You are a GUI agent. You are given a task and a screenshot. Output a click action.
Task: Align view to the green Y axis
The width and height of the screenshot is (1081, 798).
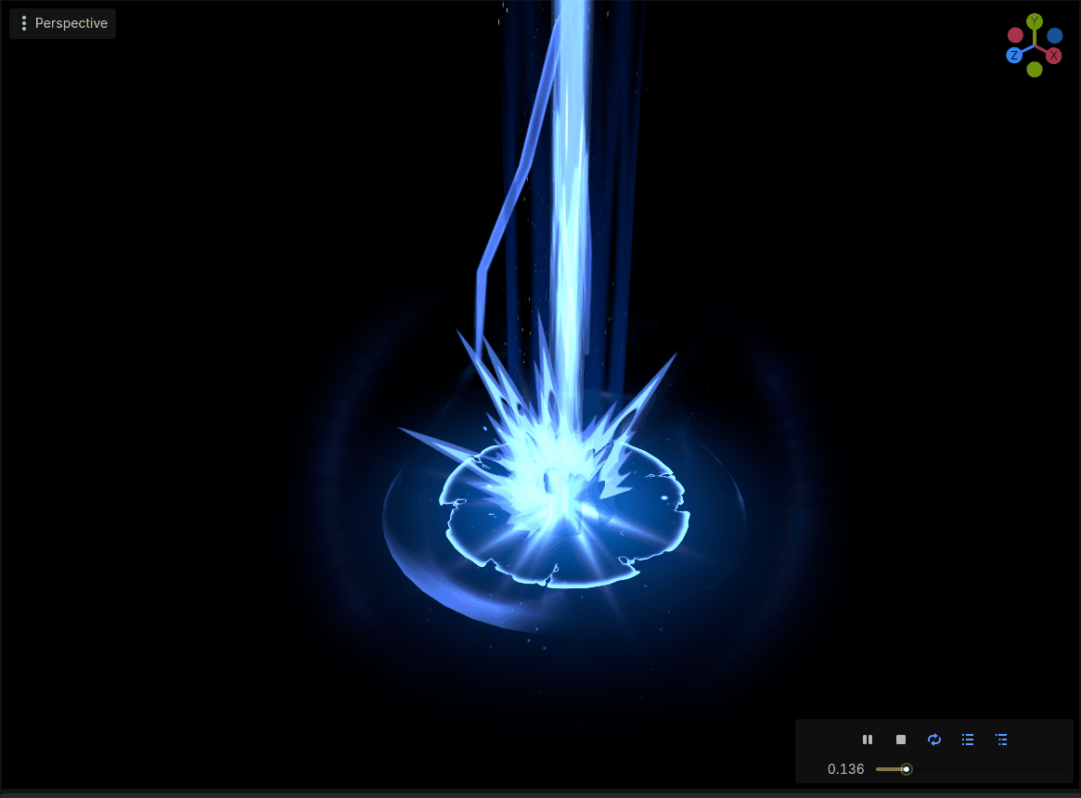[x=1034, y=21]
